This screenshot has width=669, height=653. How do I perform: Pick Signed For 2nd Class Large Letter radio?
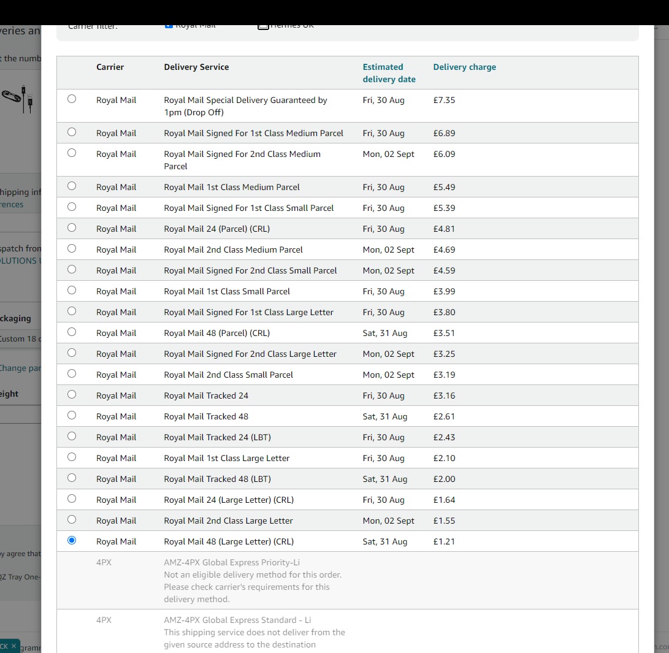[x=72, y=353]
